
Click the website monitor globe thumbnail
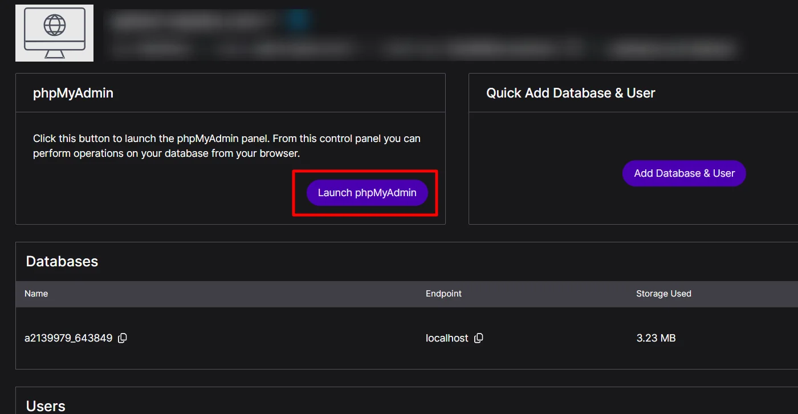tap(54, 33)
